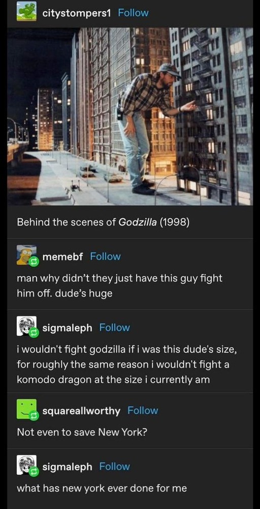260x509 pixels.
Task: Open the Godzilla miniature set photo
Action: [x=130, y=116]
